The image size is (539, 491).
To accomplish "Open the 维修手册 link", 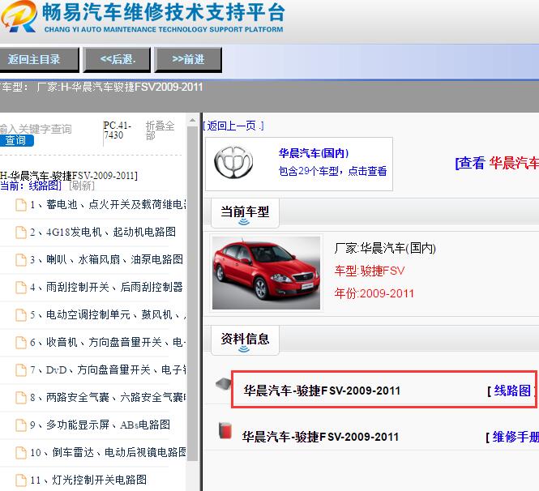I will coord(515,437).
